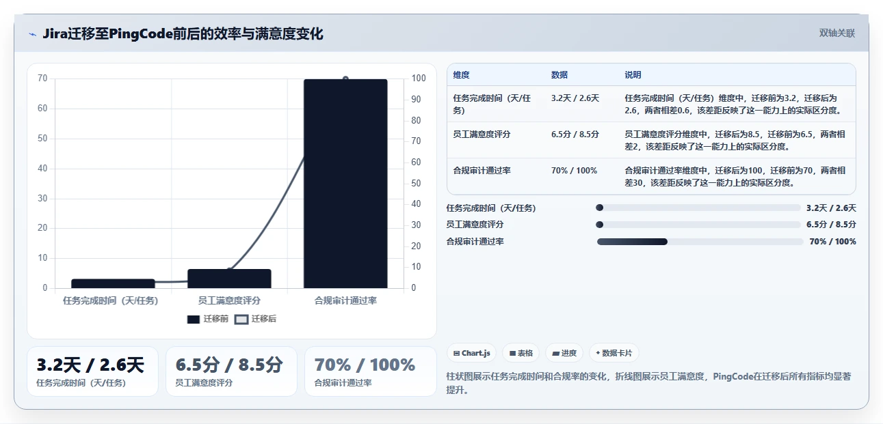Open the 3.2天 / 2.6天 data card

click(92, 371)
